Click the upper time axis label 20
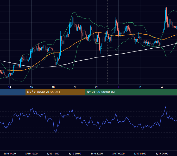 pos(75,87)
